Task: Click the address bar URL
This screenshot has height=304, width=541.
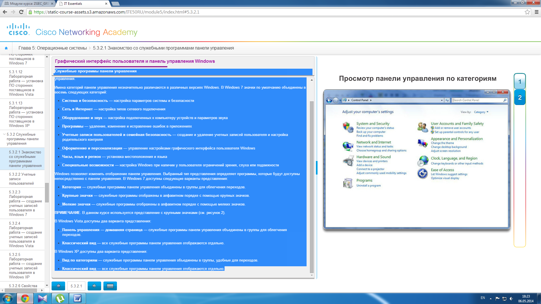Action: pyautogui.click(x=116, y=12)
